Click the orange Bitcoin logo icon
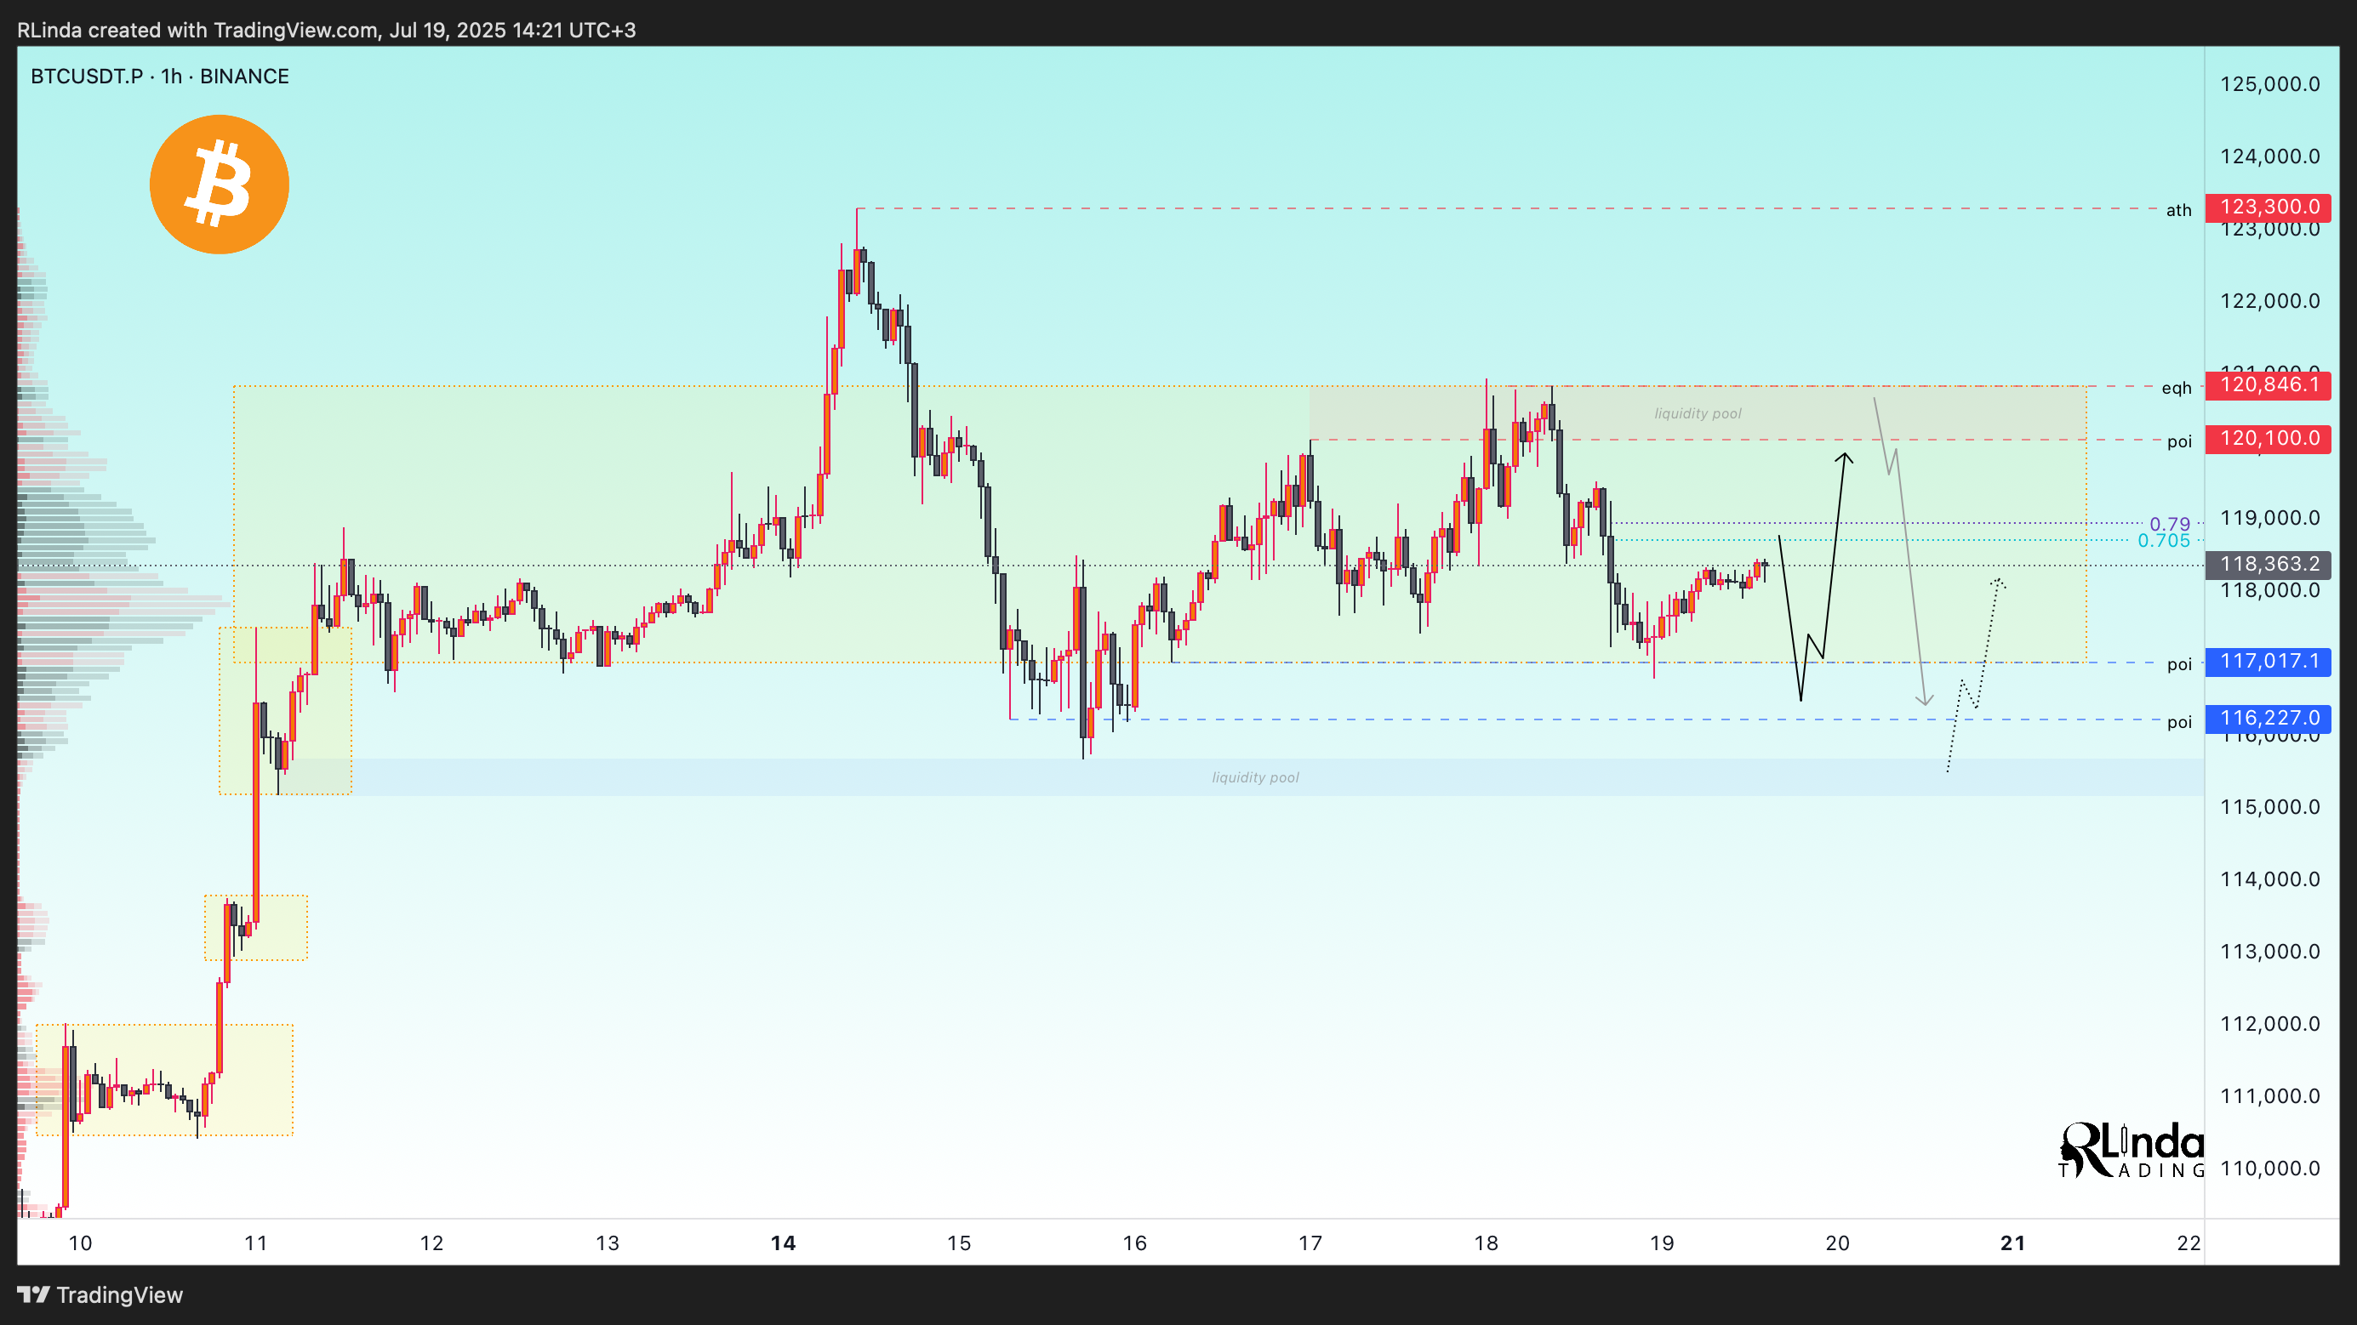This screenshot has width=2357, height=1325. pyautogui.click(x=220, y=184)
